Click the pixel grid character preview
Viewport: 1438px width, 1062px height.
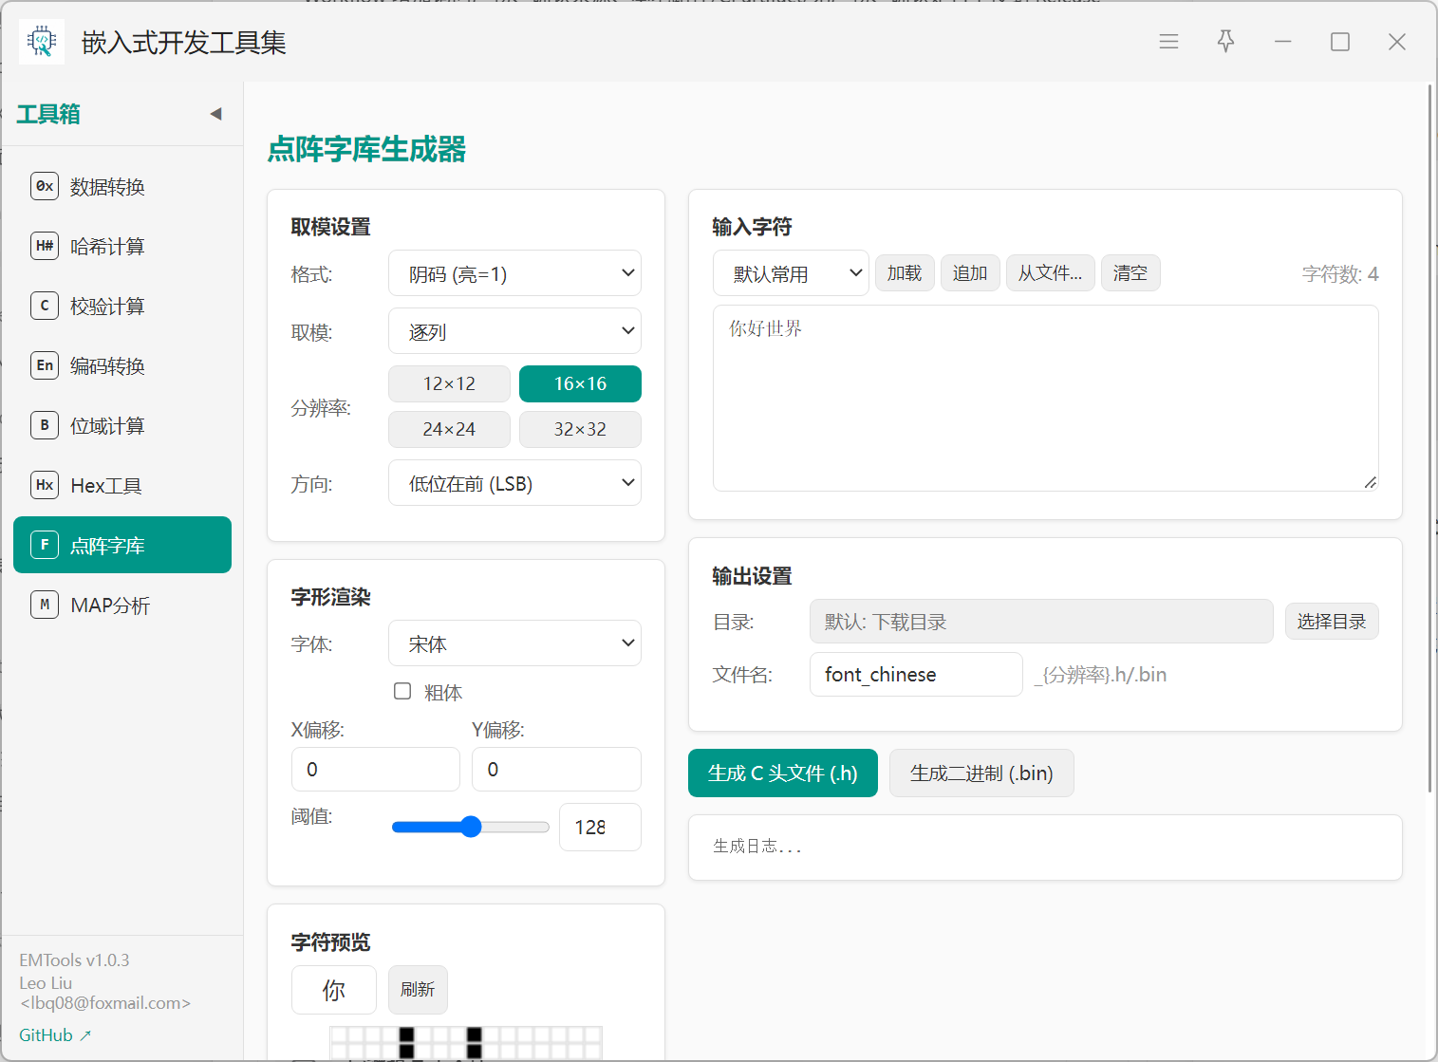465,1043
